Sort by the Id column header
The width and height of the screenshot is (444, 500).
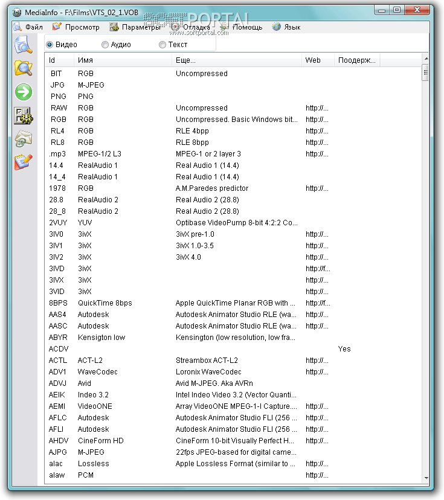(60, 60)
